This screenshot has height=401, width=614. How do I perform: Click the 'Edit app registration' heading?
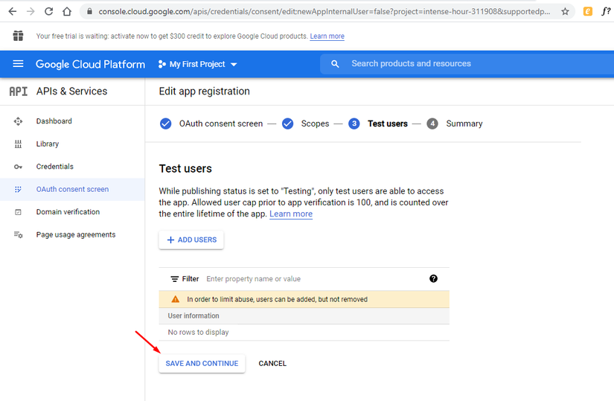click(205, 92)
